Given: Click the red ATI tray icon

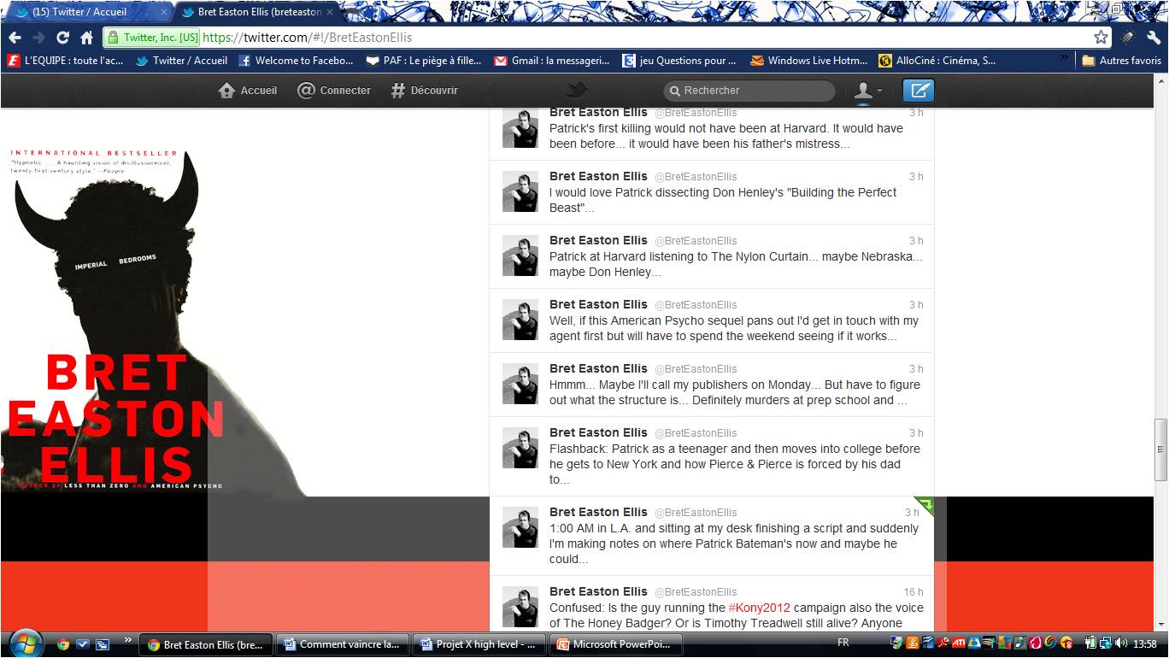Looking at the screenshot, I should click(958, 643).
